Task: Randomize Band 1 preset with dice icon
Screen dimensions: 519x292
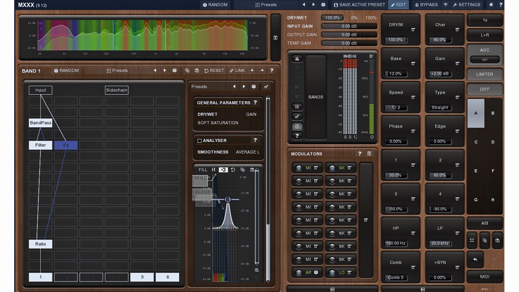Action: point(174,71)
